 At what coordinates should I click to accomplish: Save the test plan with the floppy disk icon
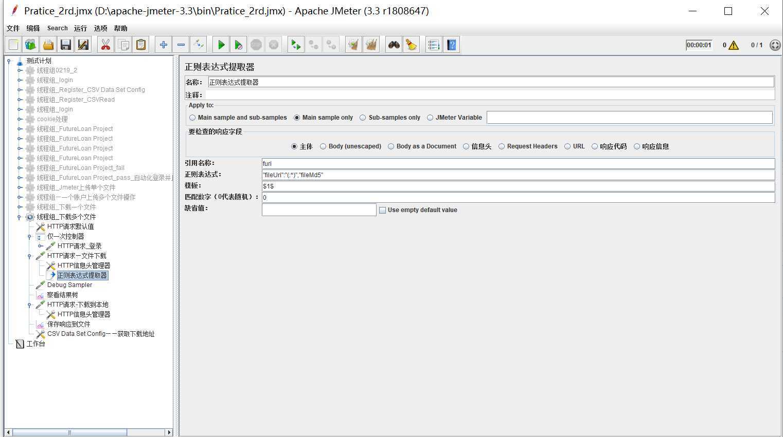tap(66, 45)
